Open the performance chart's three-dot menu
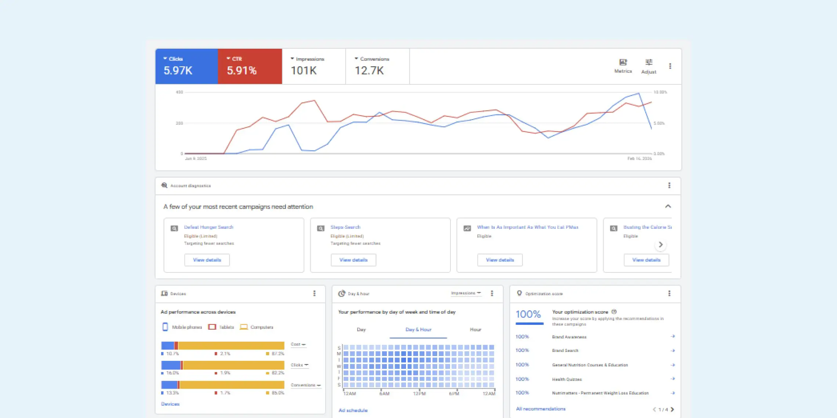837x418 pixels. [670, 66]
